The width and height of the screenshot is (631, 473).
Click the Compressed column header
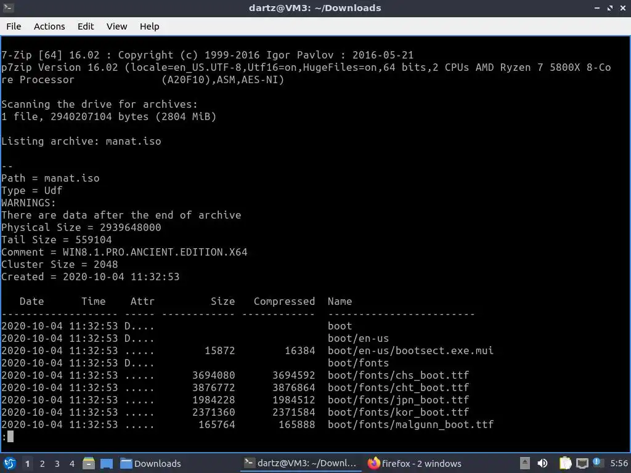[x=284, y=301]
